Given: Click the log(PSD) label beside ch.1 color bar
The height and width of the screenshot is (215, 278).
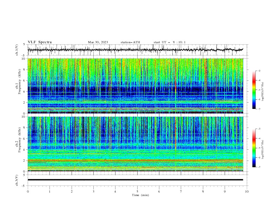Looking at the screenshot, I should coord(263,91).
